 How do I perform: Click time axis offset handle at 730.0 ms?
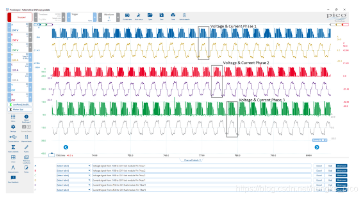coord(52,155)
